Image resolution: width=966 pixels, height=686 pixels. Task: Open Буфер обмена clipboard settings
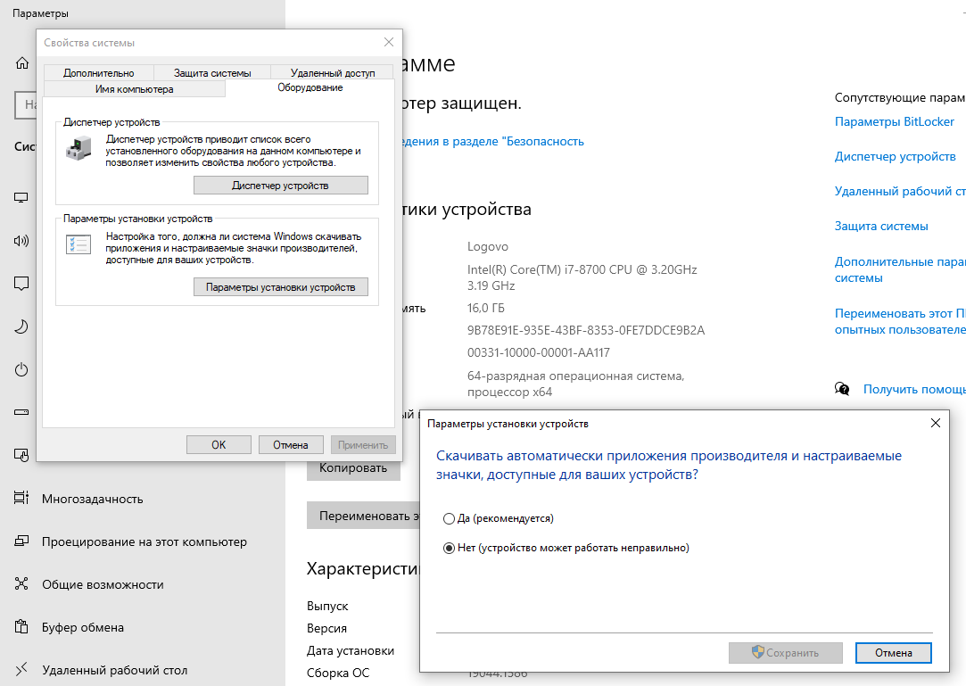pos(82,627)
